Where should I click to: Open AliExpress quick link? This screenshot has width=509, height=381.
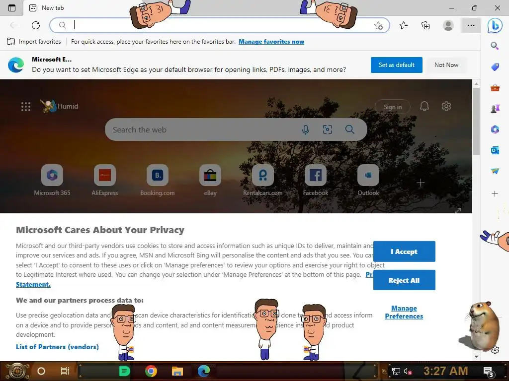(105, 180)
